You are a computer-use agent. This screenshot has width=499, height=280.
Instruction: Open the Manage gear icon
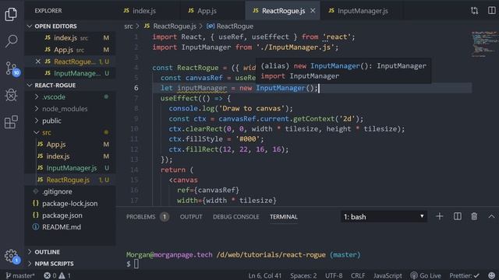pyautogui.click(x=12, y=256)
